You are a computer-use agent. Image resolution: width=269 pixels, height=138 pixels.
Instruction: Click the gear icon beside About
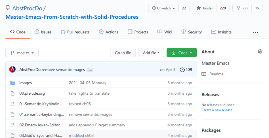(x=260, y=51)
